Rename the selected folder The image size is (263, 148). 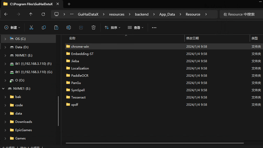[69, 27]
